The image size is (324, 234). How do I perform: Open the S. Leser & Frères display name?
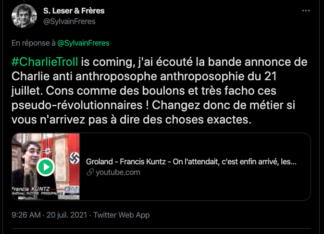point(74,11)
